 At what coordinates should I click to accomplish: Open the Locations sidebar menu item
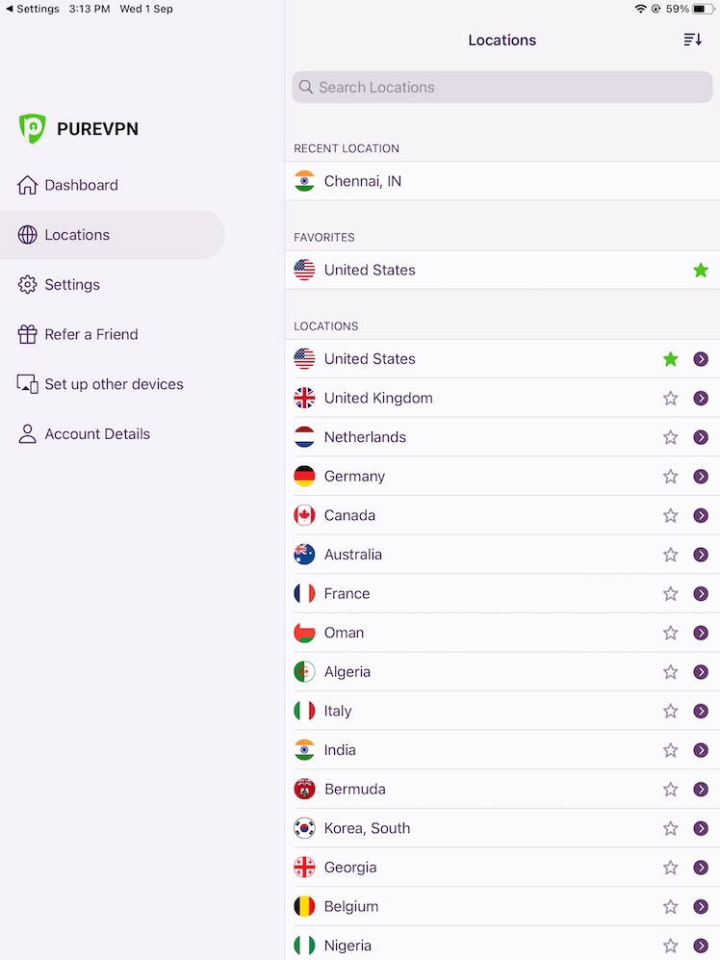[77, 235]
